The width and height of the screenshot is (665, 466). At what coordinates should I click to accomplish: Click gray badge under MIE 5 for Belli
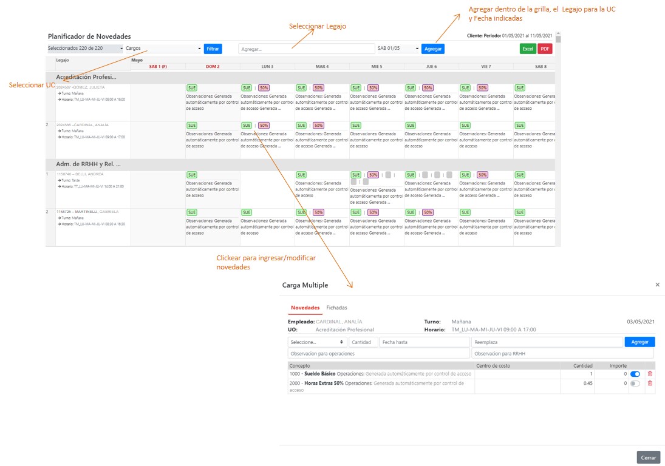click(x=388, y=175)
